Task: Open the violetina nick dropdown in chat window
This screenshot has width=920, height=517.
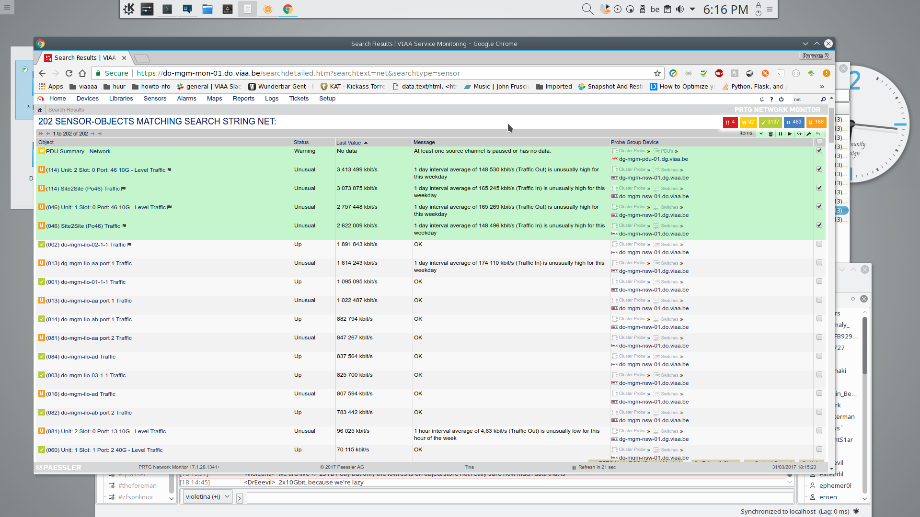Action: click(x=207, y=497)
